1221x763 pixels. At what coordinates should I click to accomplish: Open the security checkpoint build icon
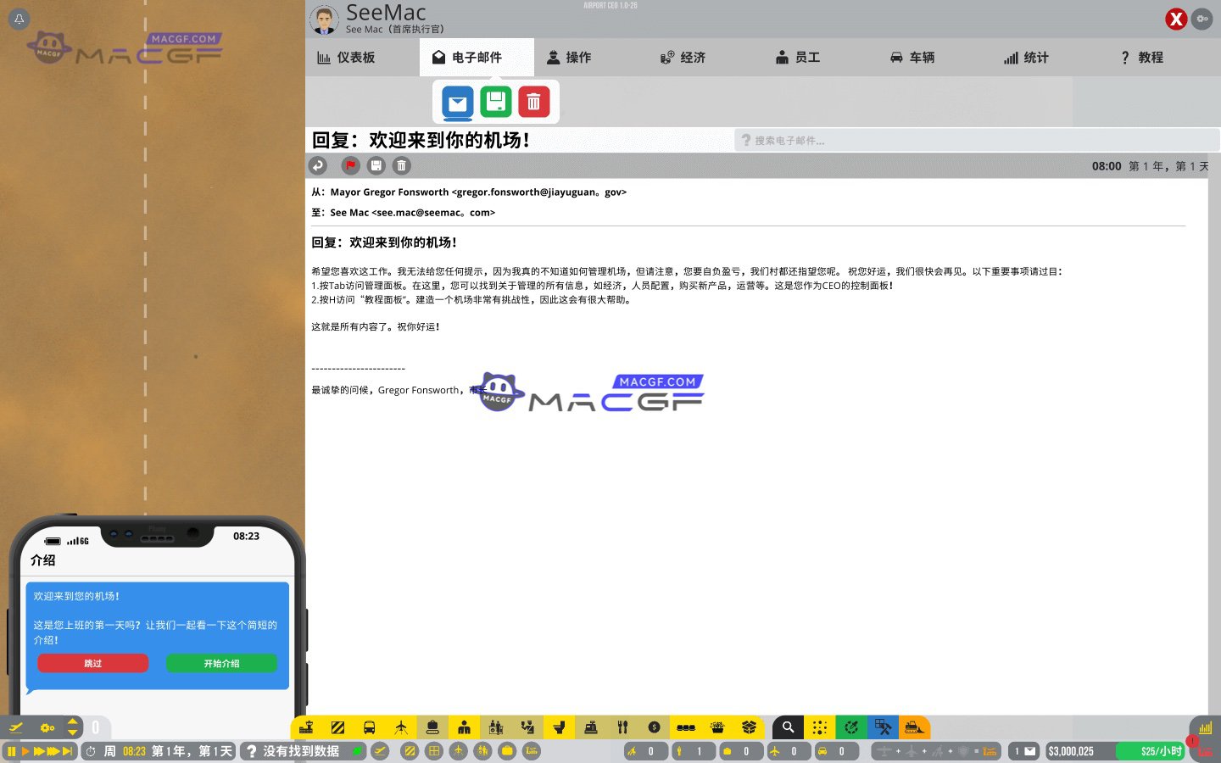(x=497, y=727)
